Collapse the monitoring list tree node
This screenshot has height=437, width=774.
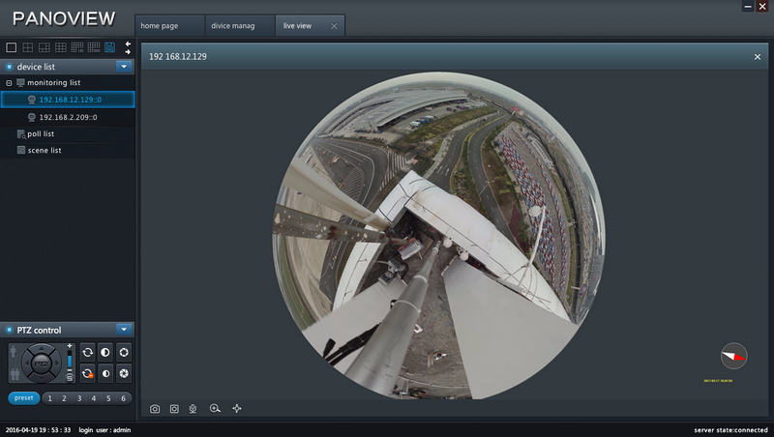pos(9,83)
